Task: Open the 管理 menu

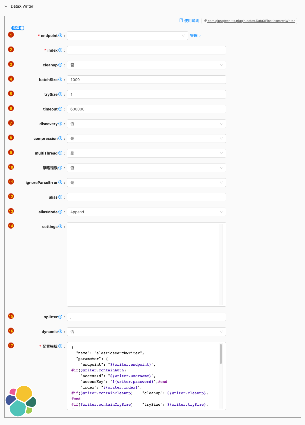Action: pyautogui.click(x=195, y=36)
